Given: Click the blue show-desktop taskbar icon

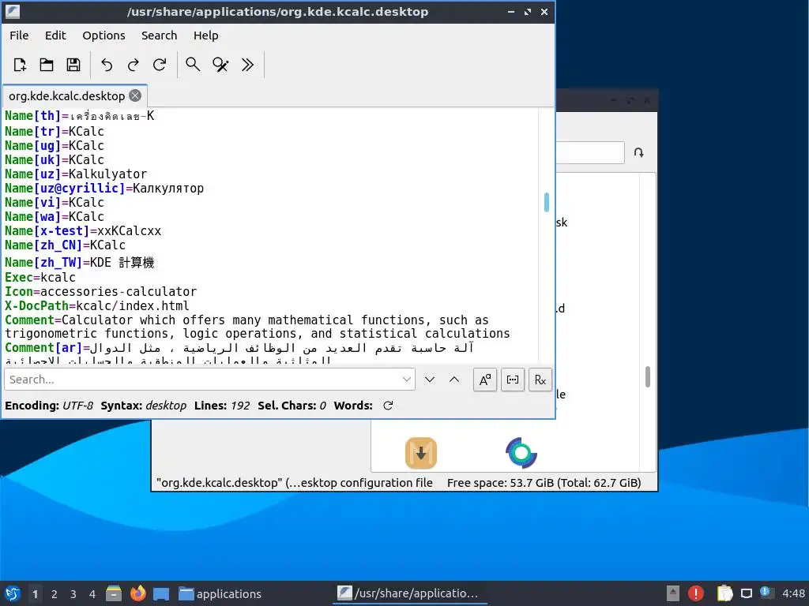Looking at the screenshot, I should click(161, 593).
